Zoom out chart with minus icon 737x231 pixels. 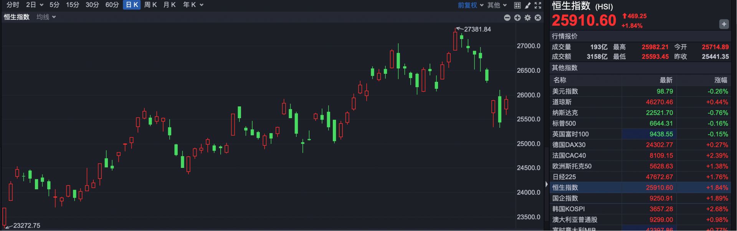coord(507,18)
